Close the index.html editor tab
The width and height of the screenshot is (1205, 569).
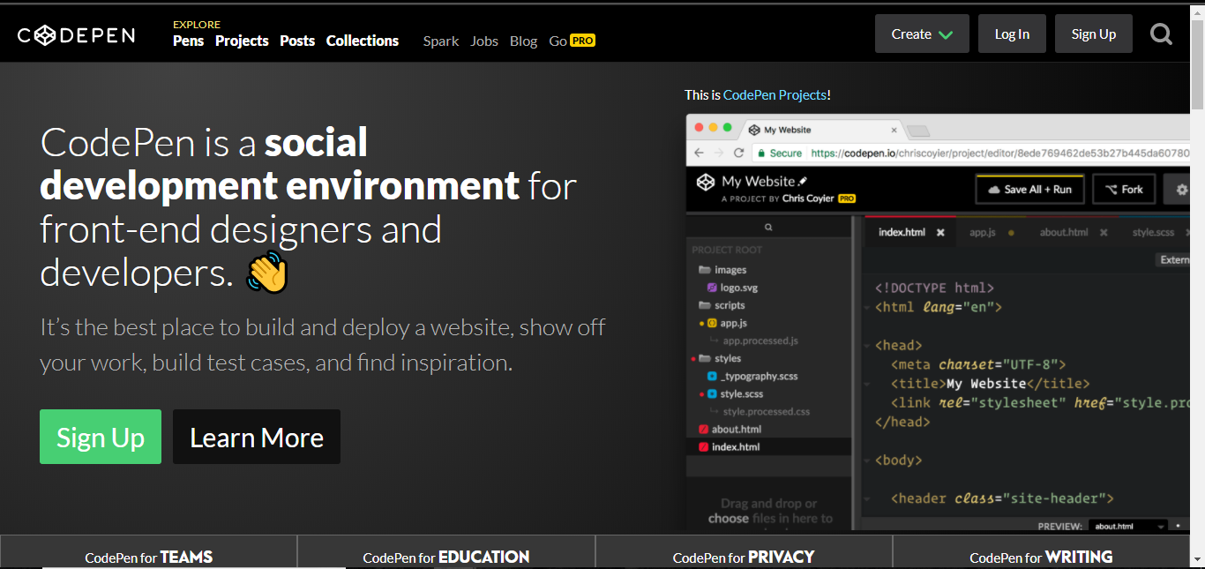(x=940, y=233)
